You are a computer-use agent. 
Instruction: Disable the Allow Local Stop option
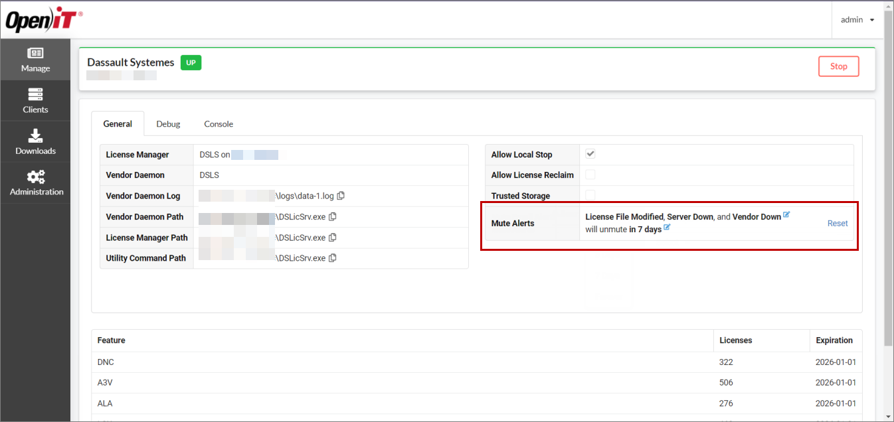(x=590, y=153)
